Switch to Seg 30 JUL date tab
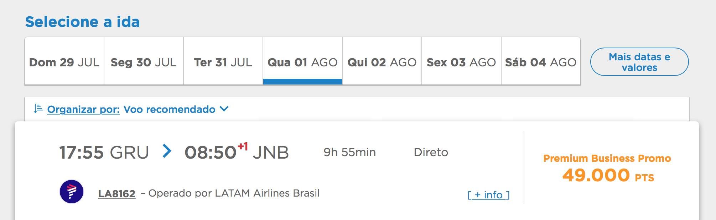The height and width of the screenshot is (220, 716). pyautogui.click(x=144, y=61)
